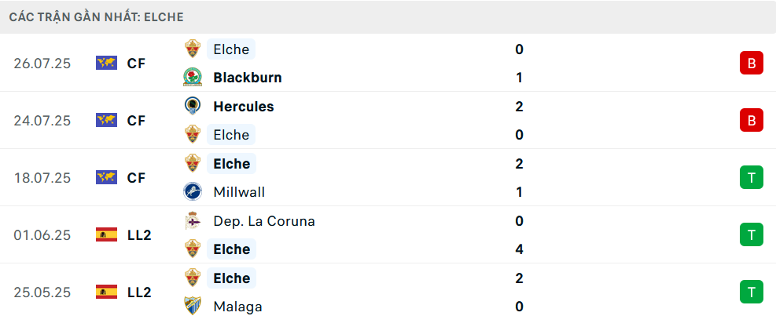
Task: Open the Millwall team link
Action: [239, 191]
